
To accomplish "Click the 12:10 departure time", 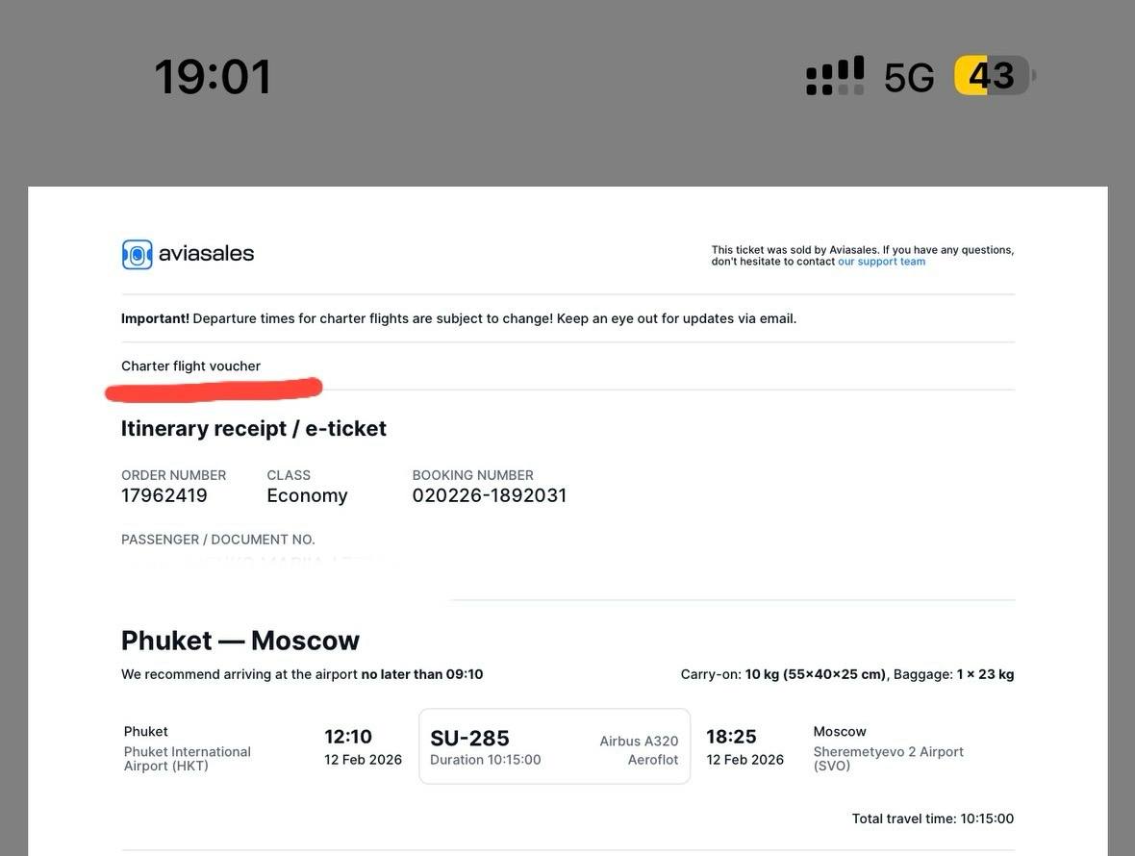I will [x=348, y=737].
